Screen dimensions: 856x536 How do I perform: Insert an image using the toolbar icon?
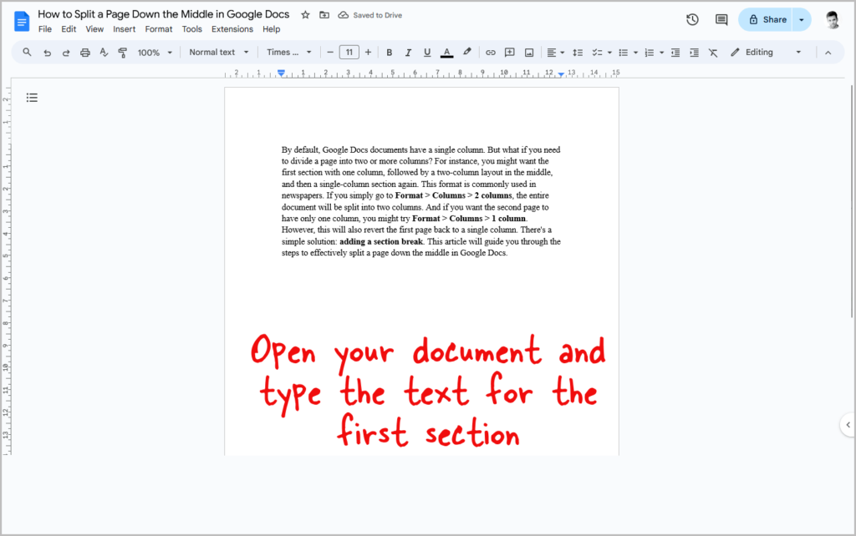528,52
